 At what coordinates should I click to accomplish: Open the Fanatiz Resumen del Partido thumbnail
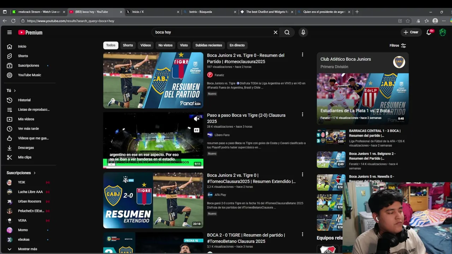[x=153, y=80]
